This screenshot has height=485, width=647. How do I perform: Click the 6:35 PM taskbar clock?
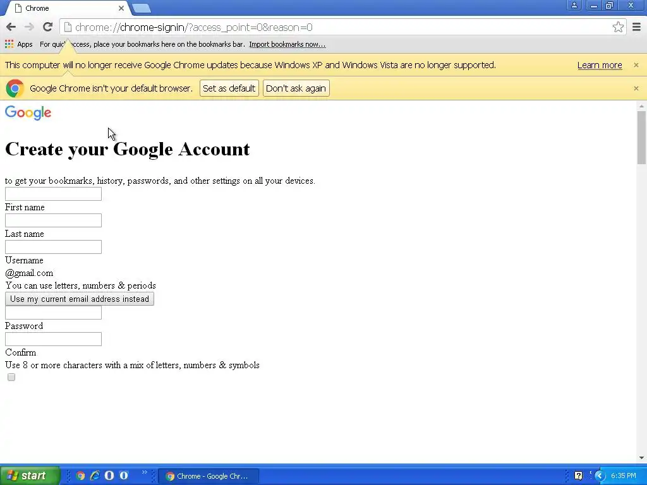624,476
